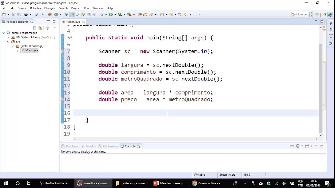Image resolution: width=335 pixels, height=188 pixels.
Task: Collapse the curso_programacao project node
Action: [3, 33]
